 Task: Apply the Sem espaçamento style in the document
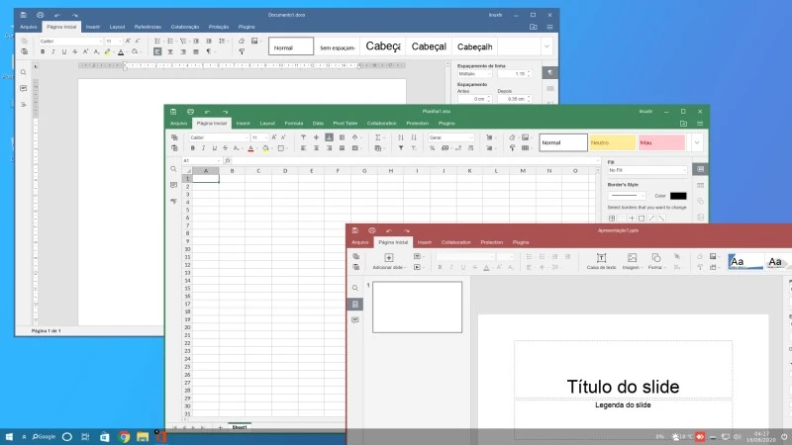pos(338,46)
